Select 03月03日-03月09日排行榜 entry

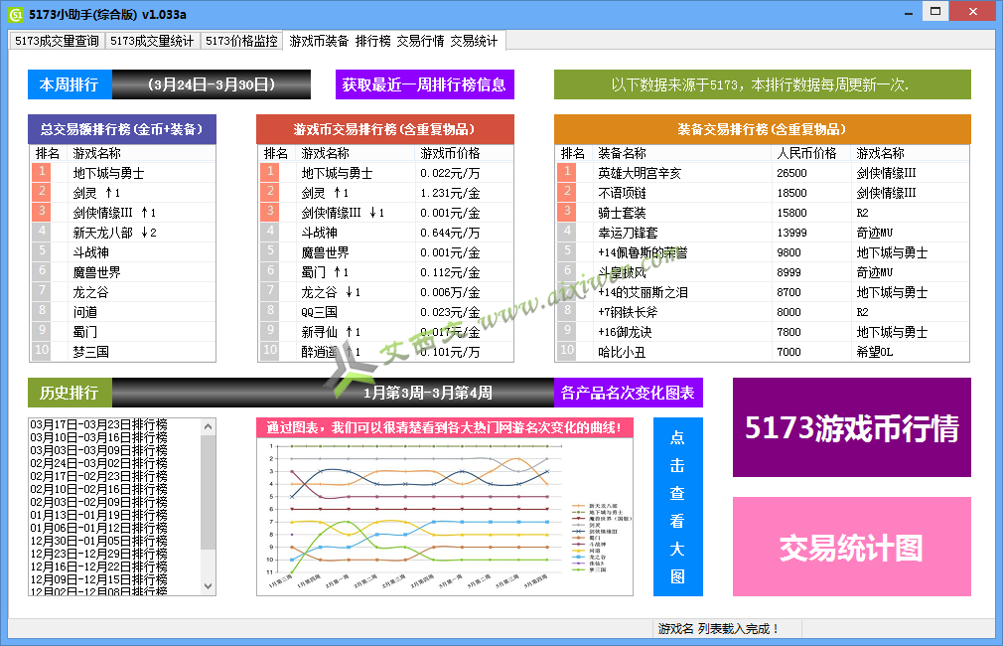click(x=99, y=450)
